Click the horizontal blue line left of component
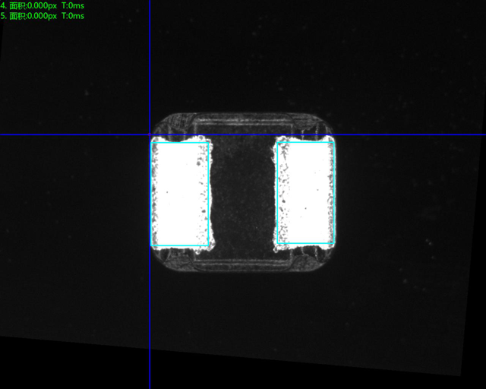The height and width of the screenshot is (389, 486). tap(76, 134)
